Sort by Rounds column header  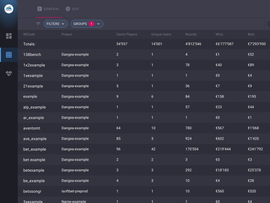tap(191, 34)
